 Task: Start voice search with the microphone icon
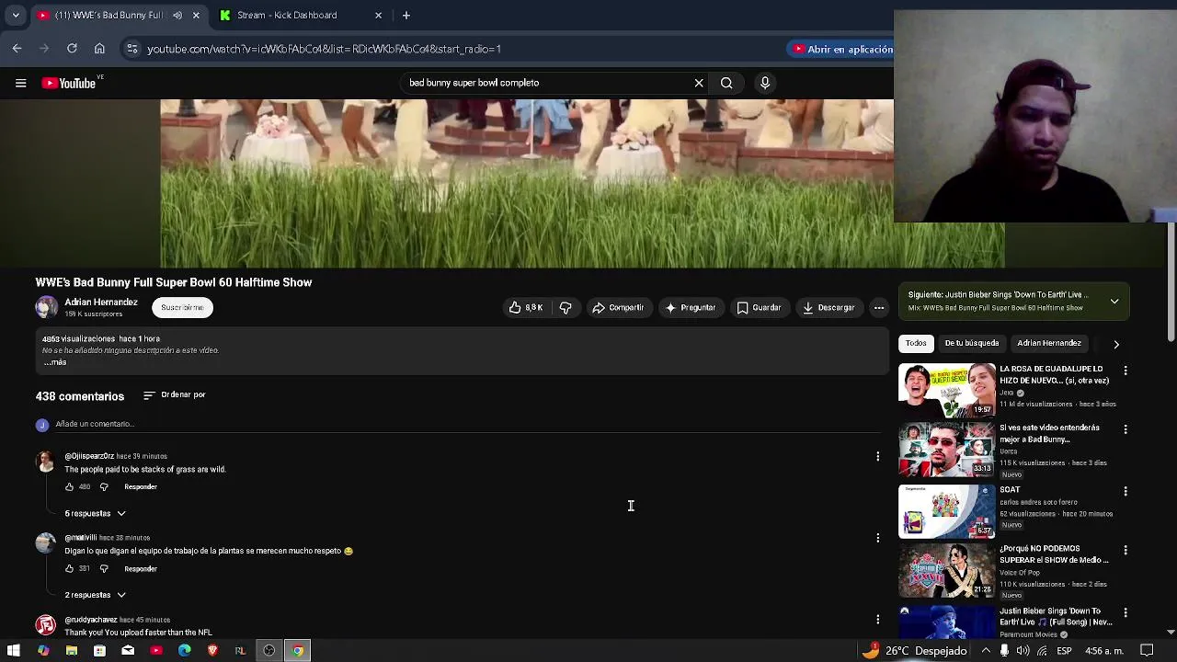coord(765,83)
